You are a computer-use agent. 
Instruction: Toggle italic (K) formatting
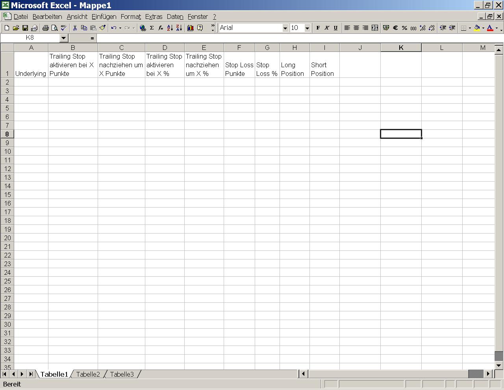tap(327, 28)
